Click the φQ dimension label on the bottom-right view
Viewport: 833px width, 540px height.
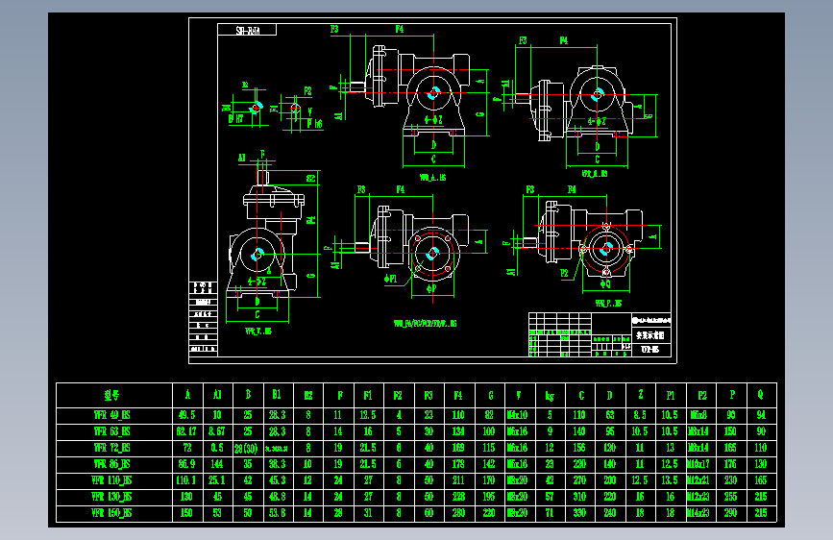click(605, 284)
